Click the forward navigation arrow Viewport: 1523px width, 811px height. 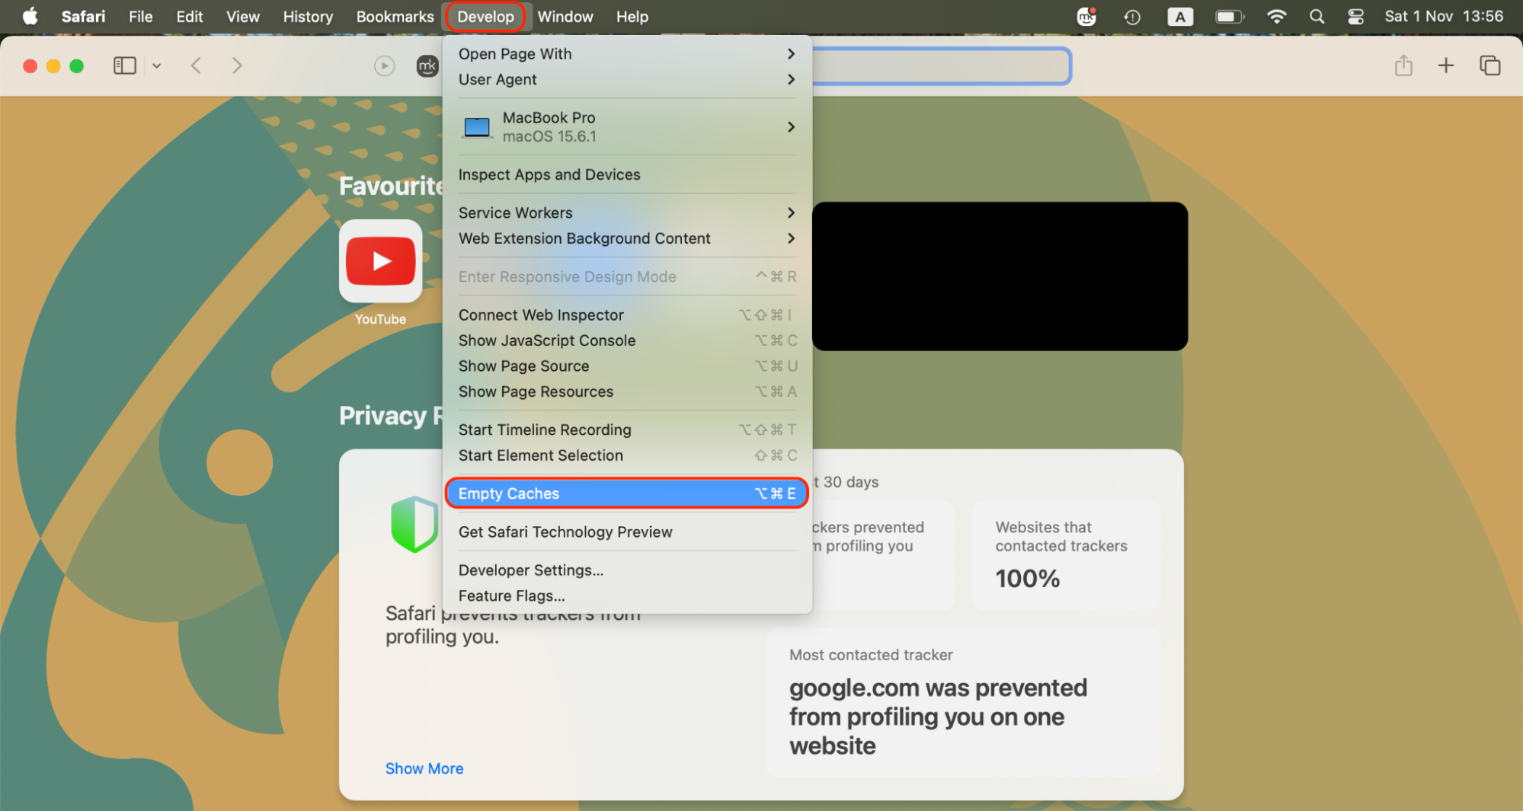click(237, 65)
